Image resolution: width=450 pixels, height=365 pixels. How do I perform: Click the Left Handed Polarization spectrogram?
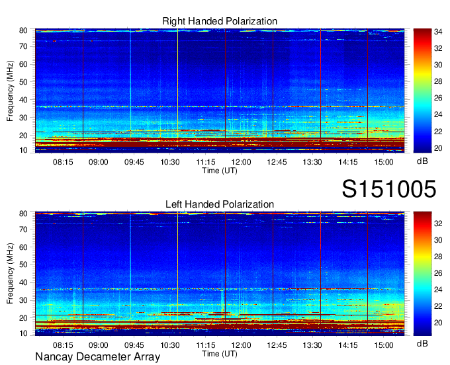pos(220,274)
